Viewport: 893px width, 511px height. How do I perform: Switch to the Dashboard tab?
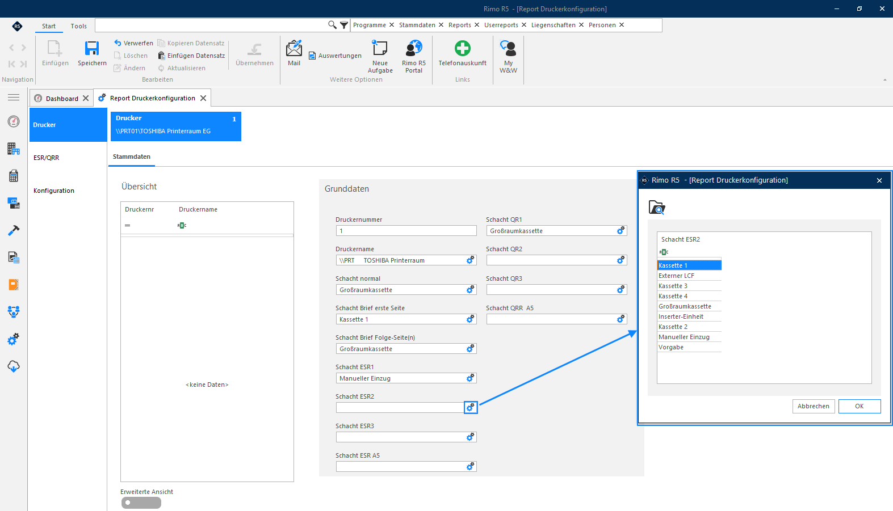click(62, 99)
